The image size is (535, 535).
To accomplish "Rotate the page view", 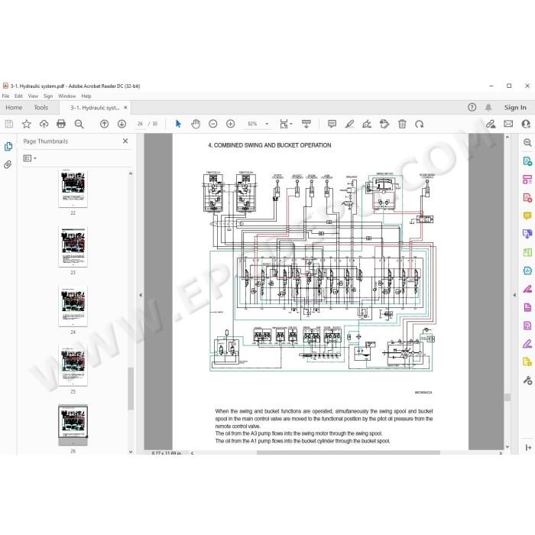I will (x=420, y=124).
